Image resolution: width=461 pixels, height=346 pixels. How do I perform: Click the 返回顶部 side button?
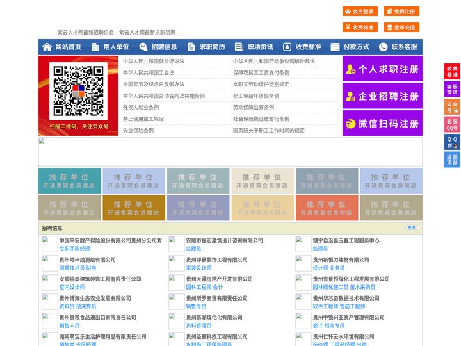pyautogui.click(x=452, y=160)
